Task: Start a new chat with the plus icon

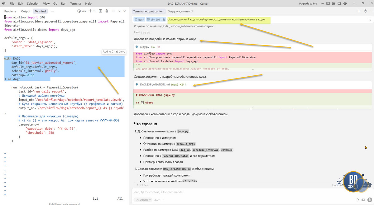Action: 359,11
